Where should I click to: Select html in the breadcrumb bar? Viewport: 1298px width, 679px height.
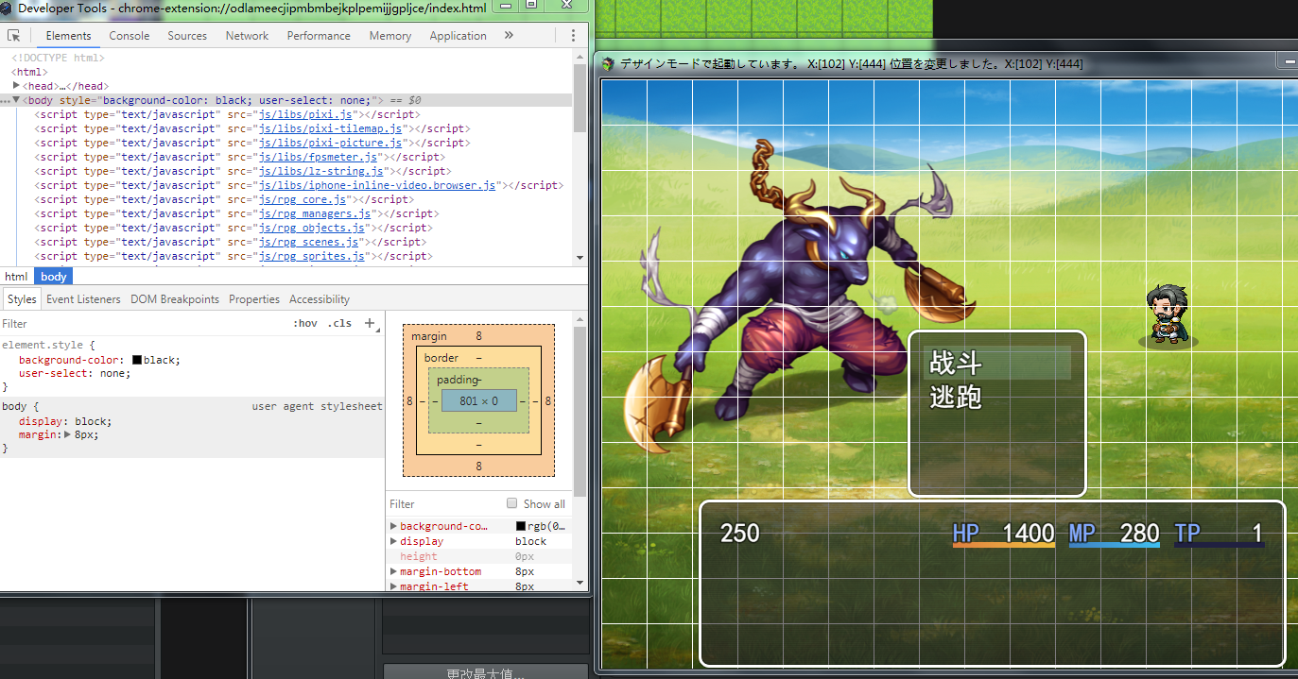pyautogui.click(x=16, y=277)
